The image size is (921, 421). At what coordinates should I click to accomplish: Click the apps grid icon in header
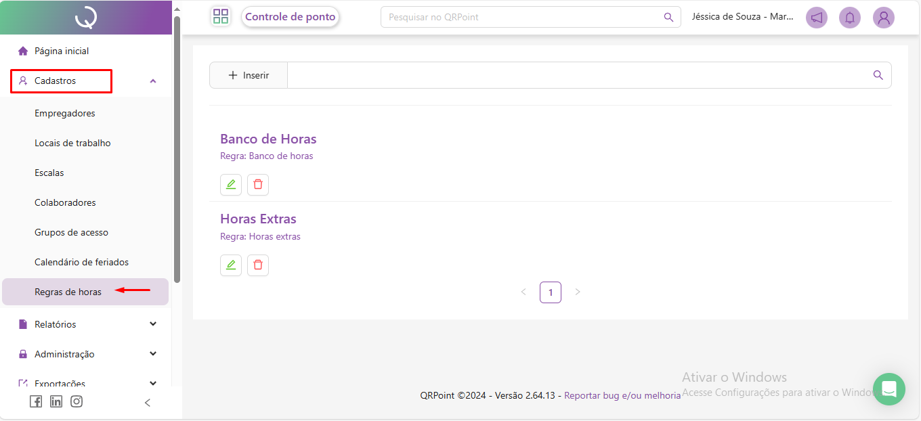pos(221,17)
